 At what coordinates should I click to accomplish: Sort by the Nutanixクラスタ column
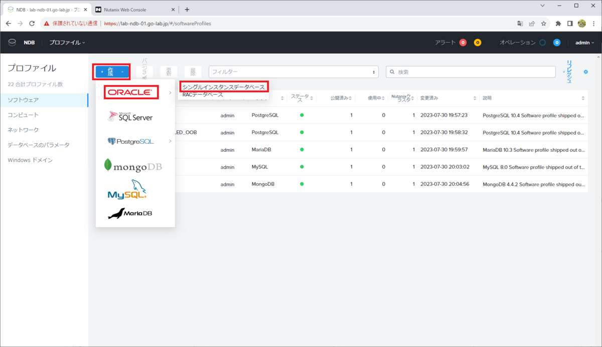coord(403,98)
